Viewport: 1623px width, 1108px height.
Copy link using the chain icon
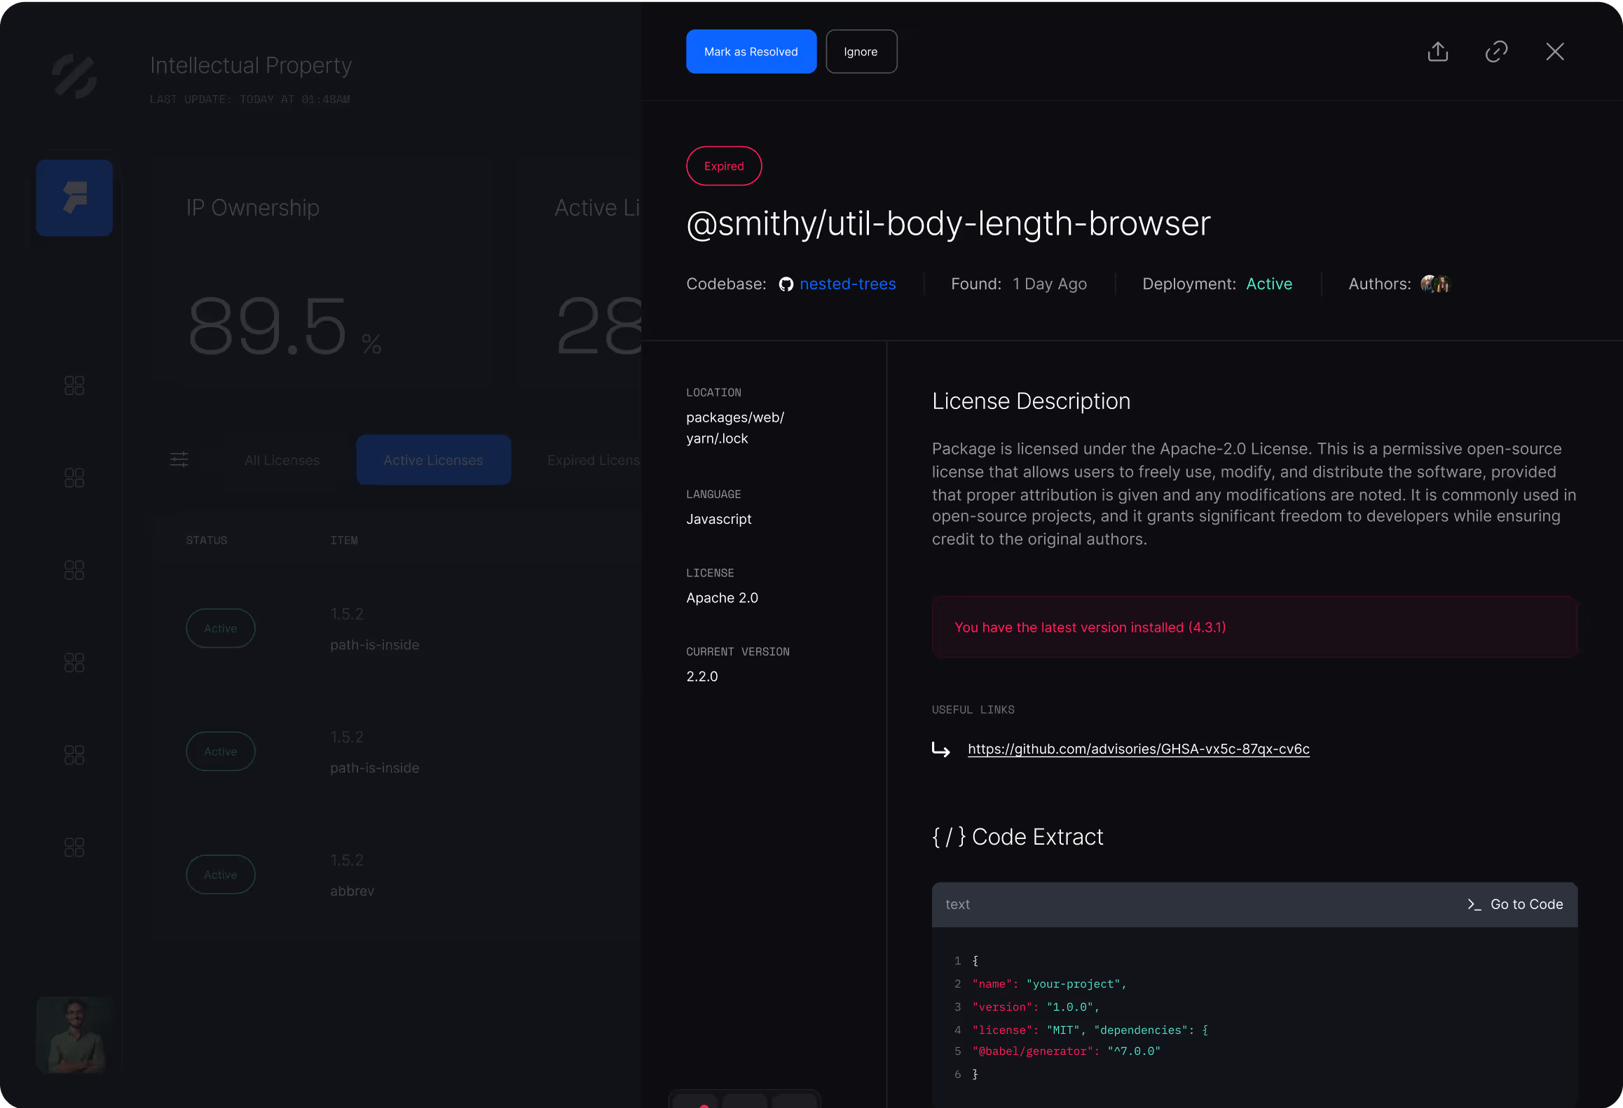coord(1496,52)
